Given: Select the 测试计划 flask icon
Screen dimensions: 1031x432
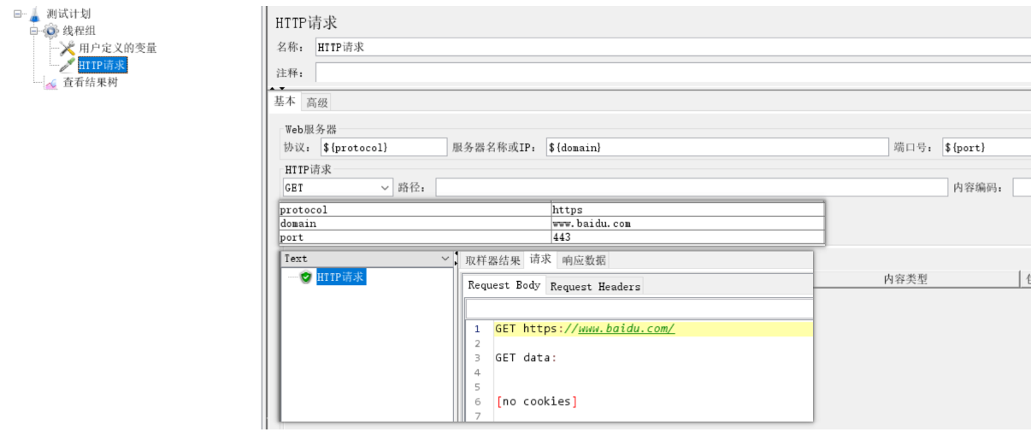Looking at the screenshot, I should (x=35, y=14).
